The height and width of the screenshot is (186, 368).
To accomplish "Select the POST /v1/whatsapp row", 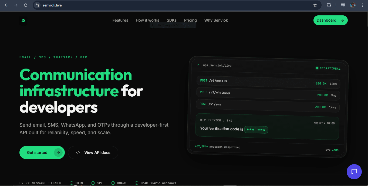I will point(268,94).
